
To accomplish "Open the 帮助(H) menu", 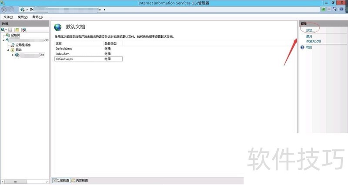I will click(37, 17).
